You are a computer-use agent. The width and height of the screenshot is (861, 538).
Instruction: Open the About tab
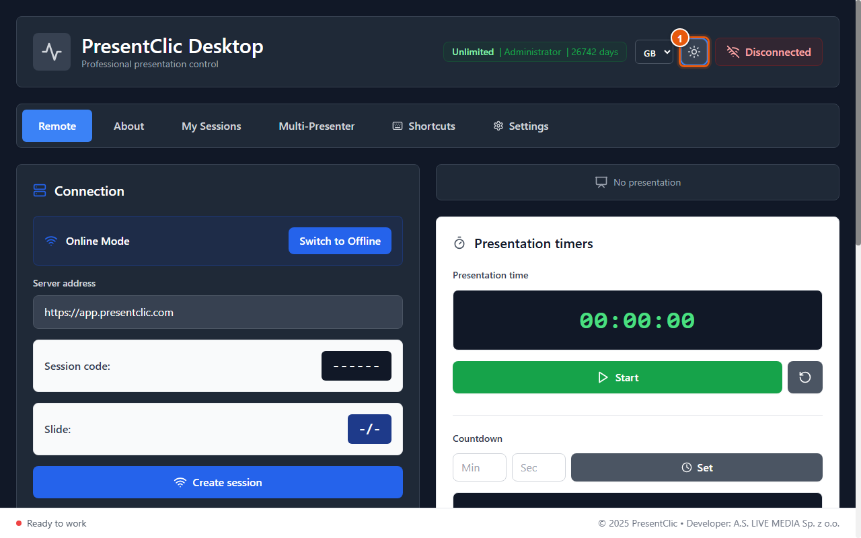point(128,126)
